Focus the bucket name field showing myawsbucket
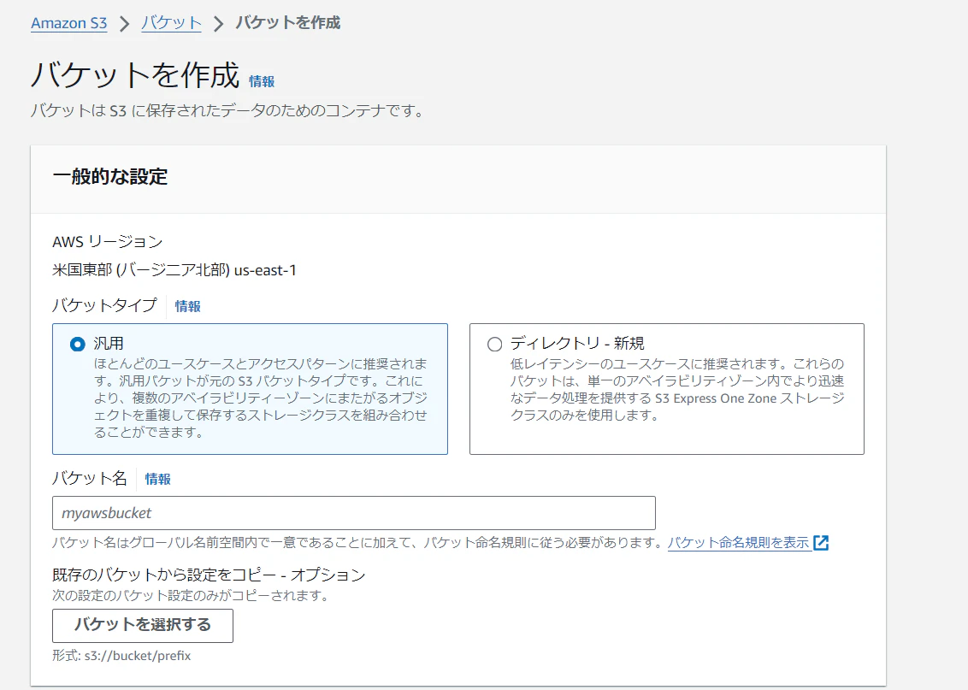The height and width of the screenshot is (690, 968). coord(354,513)
